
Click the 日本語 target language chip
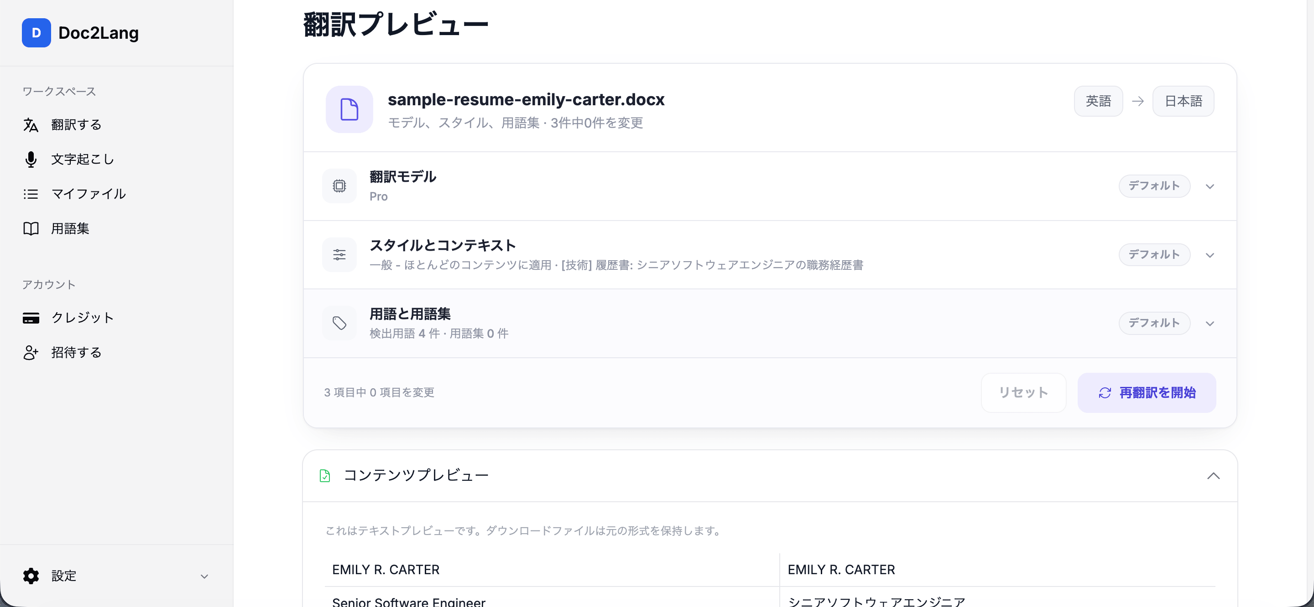click(x=1184, y=101)
